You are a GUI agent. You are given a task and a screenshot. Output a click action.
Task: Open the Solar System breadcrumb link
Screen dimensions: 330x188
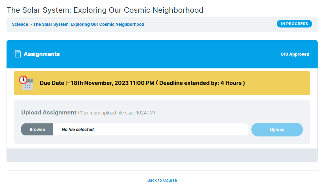[x=89, y=24]
